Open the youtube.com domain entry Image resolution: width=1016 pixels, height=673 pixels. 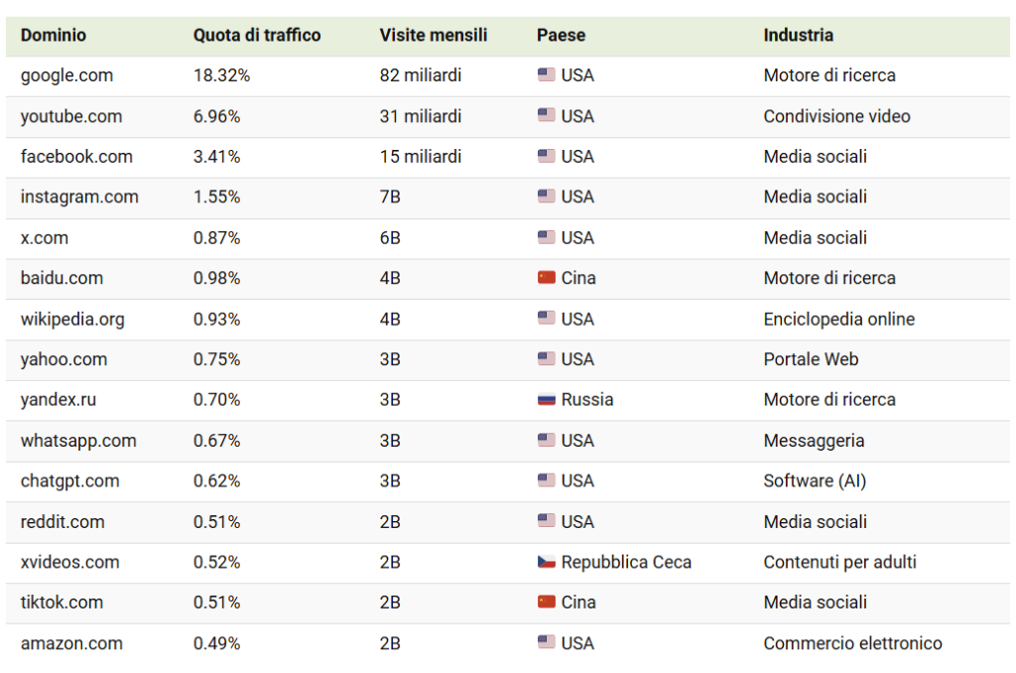tap(71, 117)
